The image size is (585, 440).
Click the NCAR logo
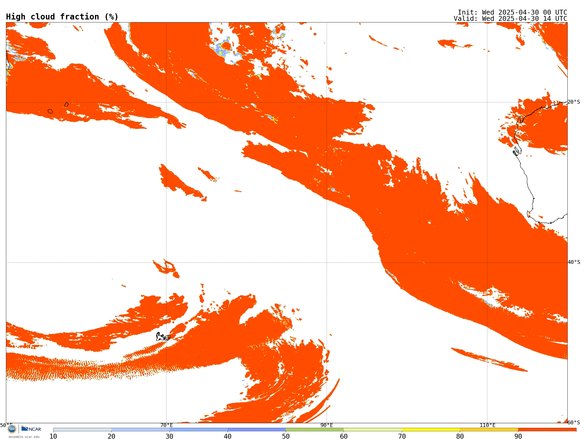pyautogui.click(x=31, y=429)
